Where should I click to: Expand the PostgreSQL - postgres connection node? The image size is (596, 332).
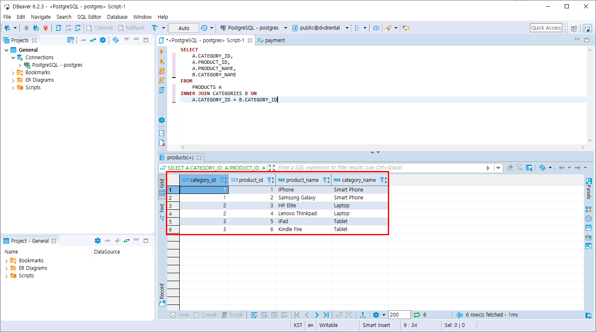coord(20,65)
